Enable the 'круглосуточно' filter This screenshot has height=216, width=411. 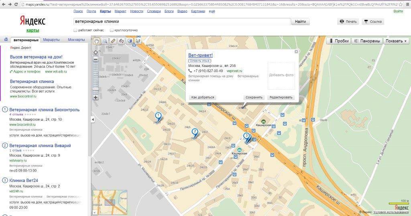click(x=112, y=30)
